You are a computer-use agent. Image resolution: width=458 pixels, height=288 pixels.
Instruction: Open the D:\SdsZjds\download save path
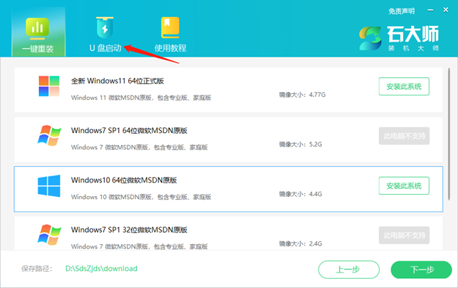coord(101,268)
